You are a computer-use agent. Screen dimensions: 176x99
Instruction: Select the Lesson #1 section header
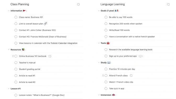click(x=16, y=89)
